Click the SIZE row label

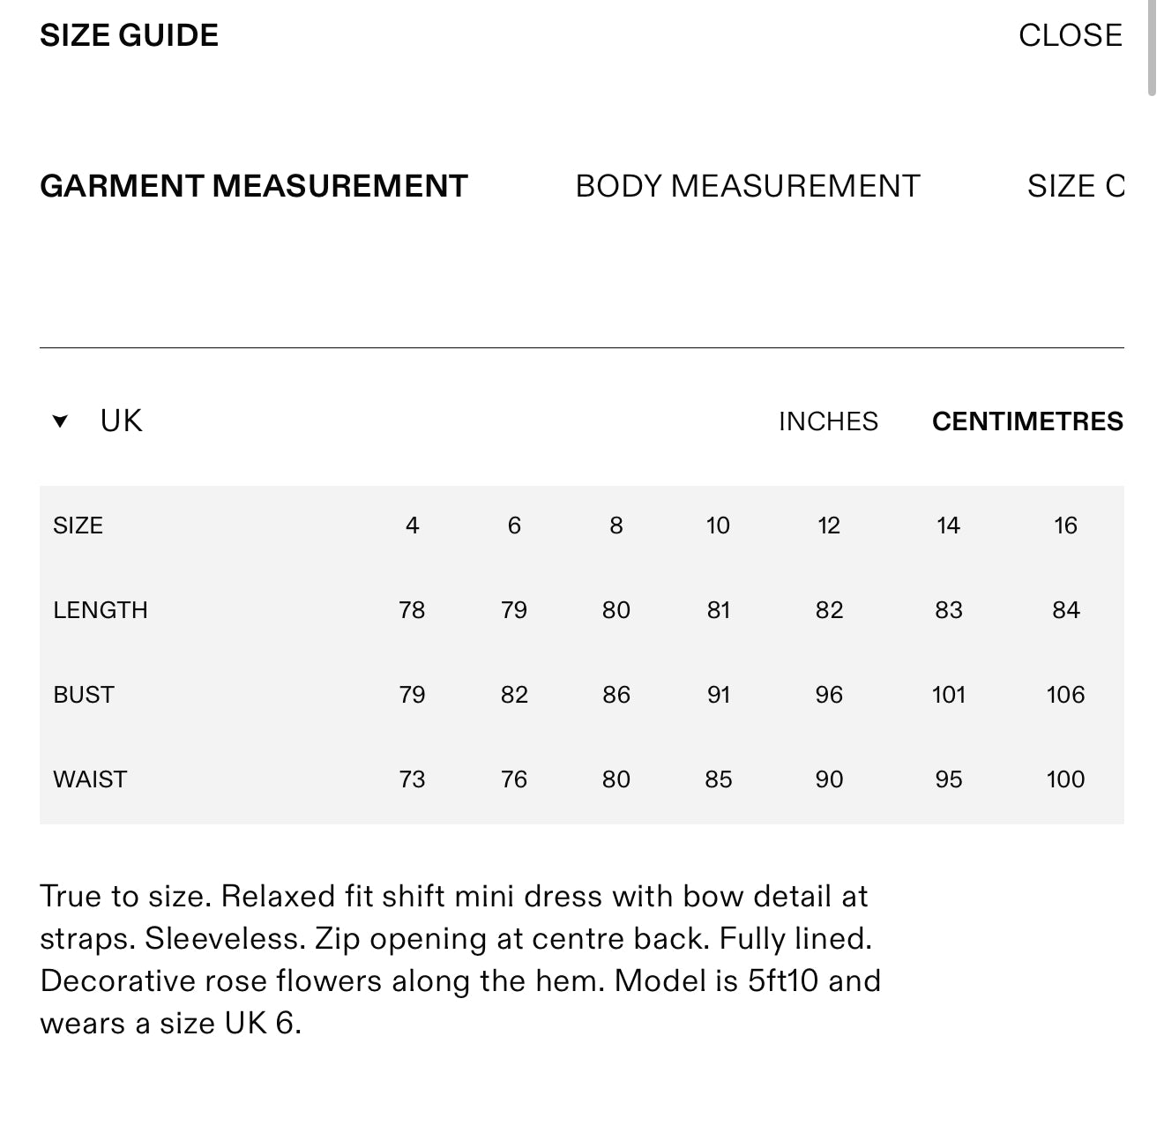click(78, 526)
